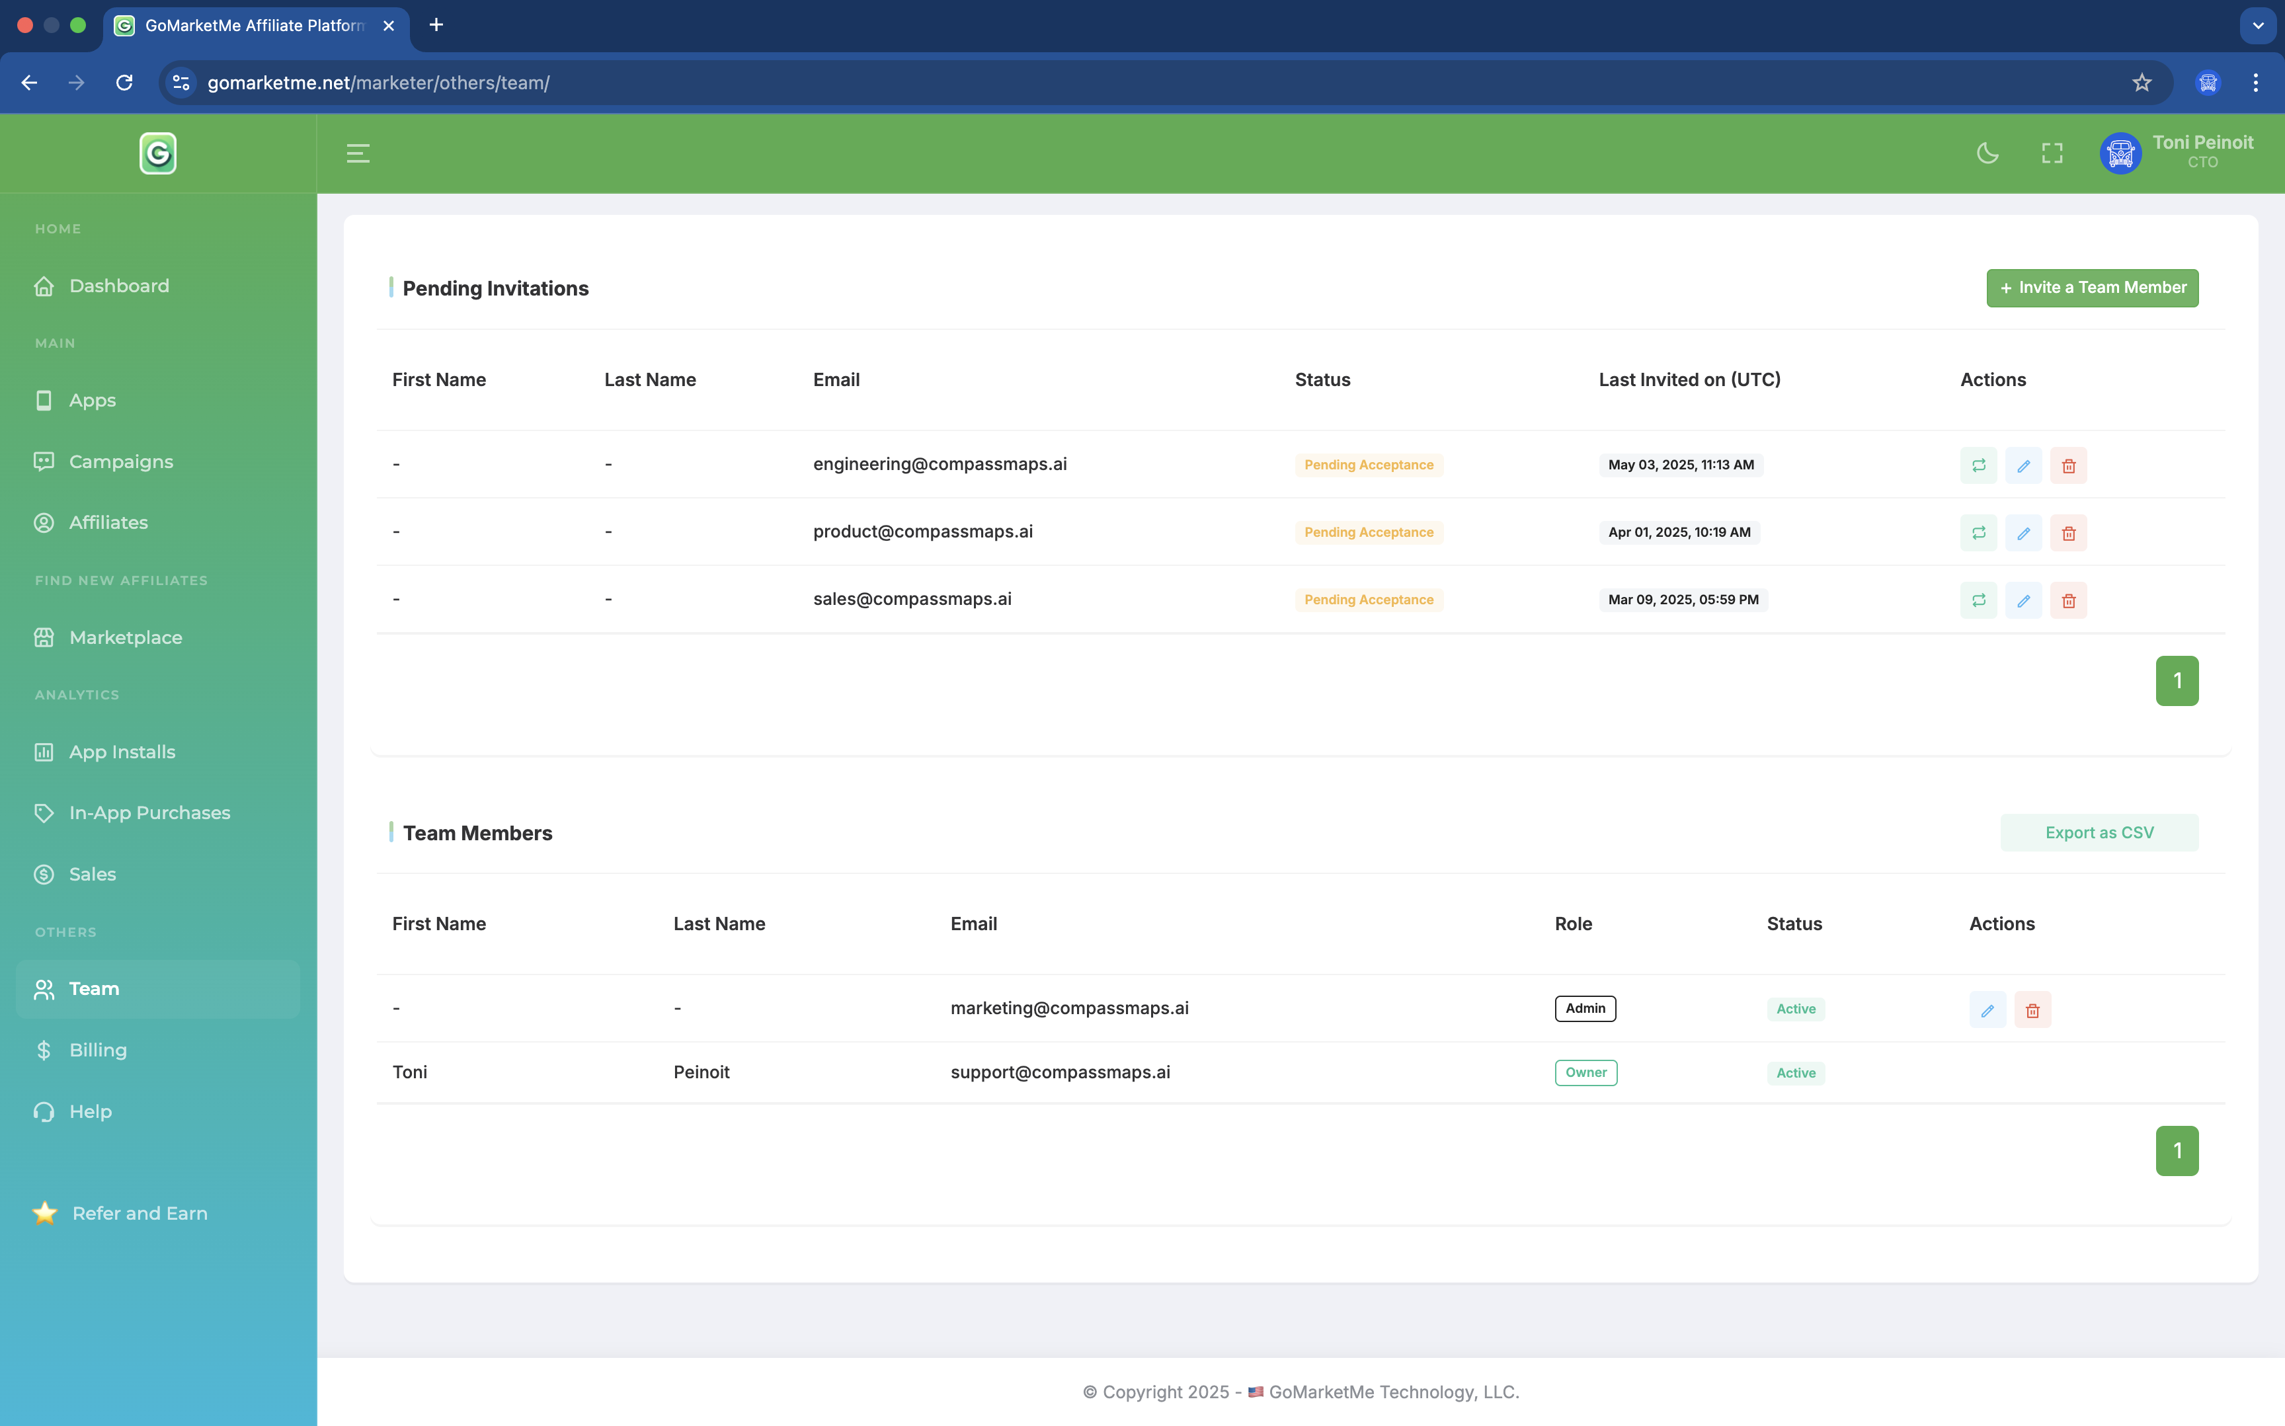
Task: Delete the engineering@compassmaps.ai invitation
Action: click(x=2069, y=466)
